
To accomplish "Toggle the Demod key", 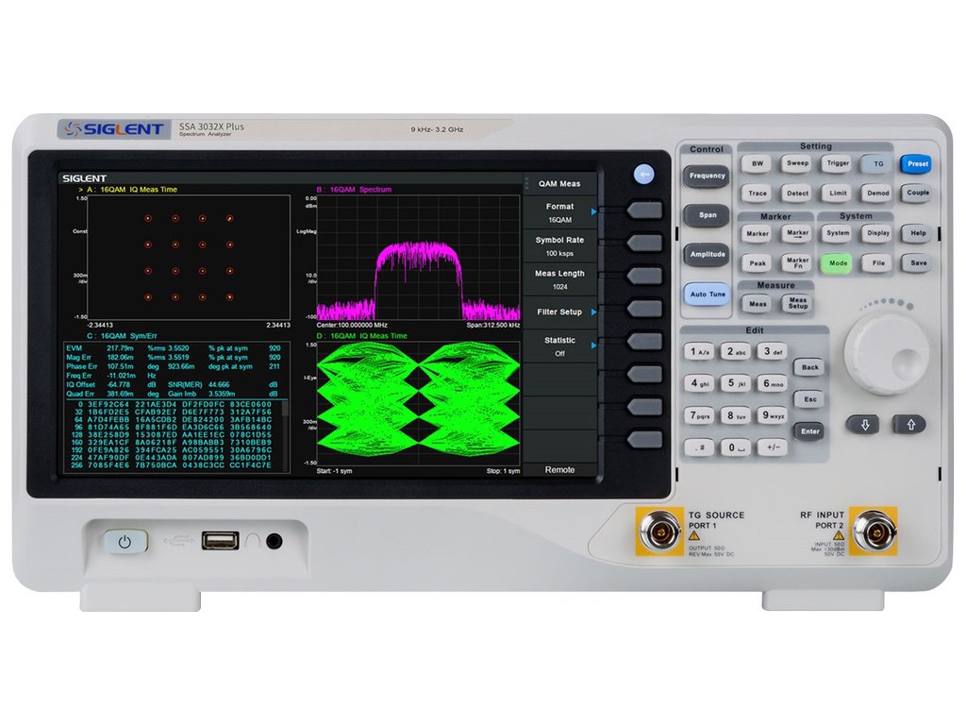I will (x=878, y=193).
